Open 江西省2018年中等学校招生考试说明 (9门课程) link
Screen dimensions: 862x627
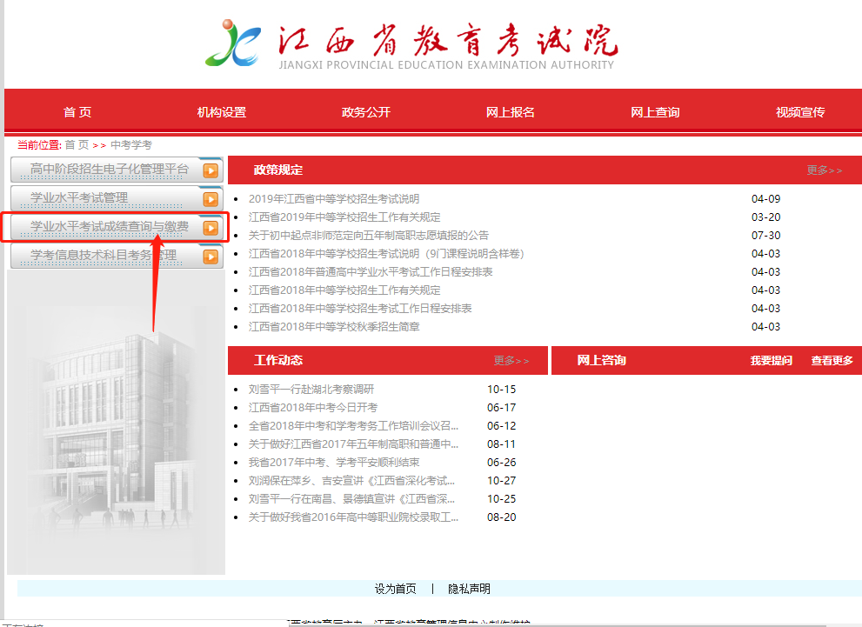386,253
